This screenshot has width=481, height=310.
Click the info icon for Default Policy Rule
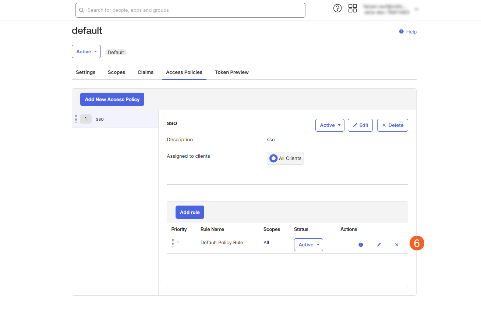(x=361, y=245)
